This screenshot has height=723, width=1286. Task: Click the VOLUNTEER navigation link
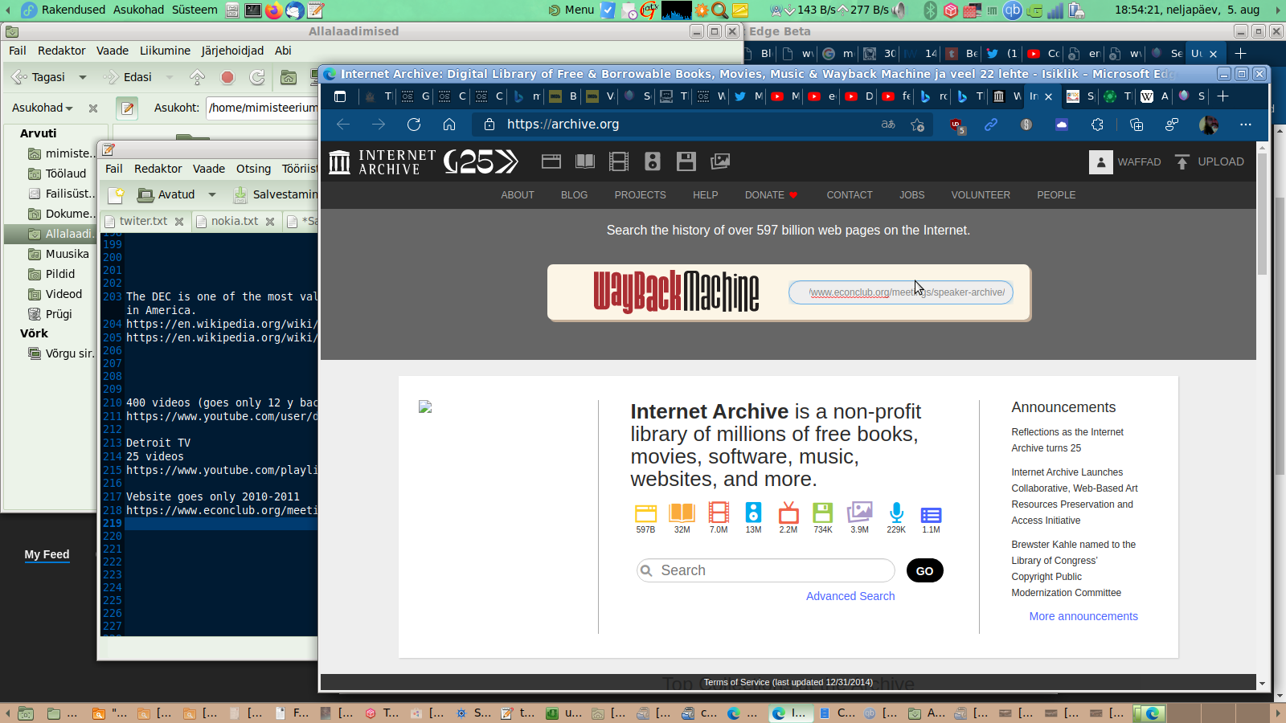pos(981,195)
